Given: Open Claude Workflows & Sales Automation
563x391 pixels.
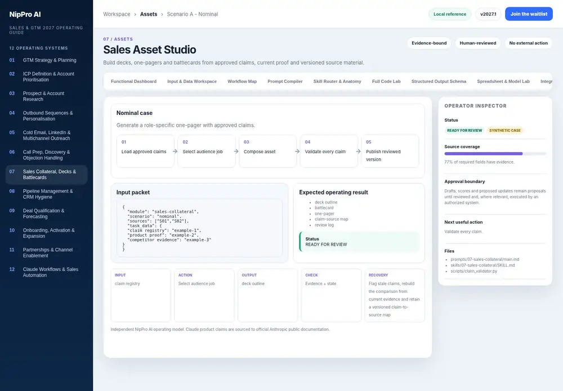Looking at the screenshot, I should pyautogui.click(x=46, y=272).
